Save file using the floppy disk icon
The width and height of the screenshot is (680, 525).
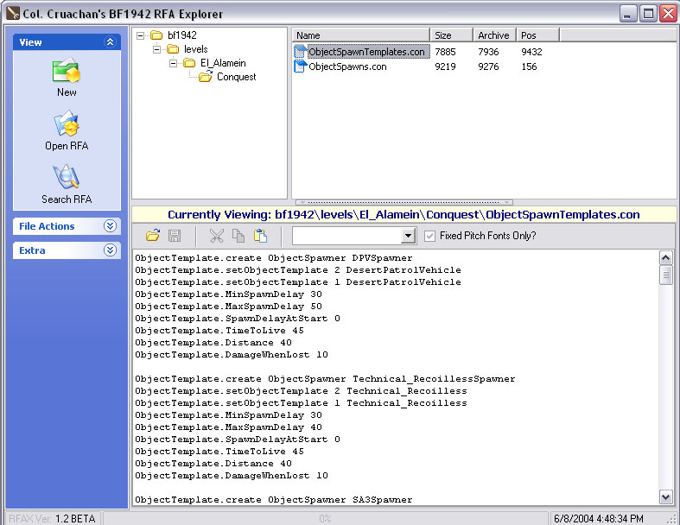[x=175, y=236]
